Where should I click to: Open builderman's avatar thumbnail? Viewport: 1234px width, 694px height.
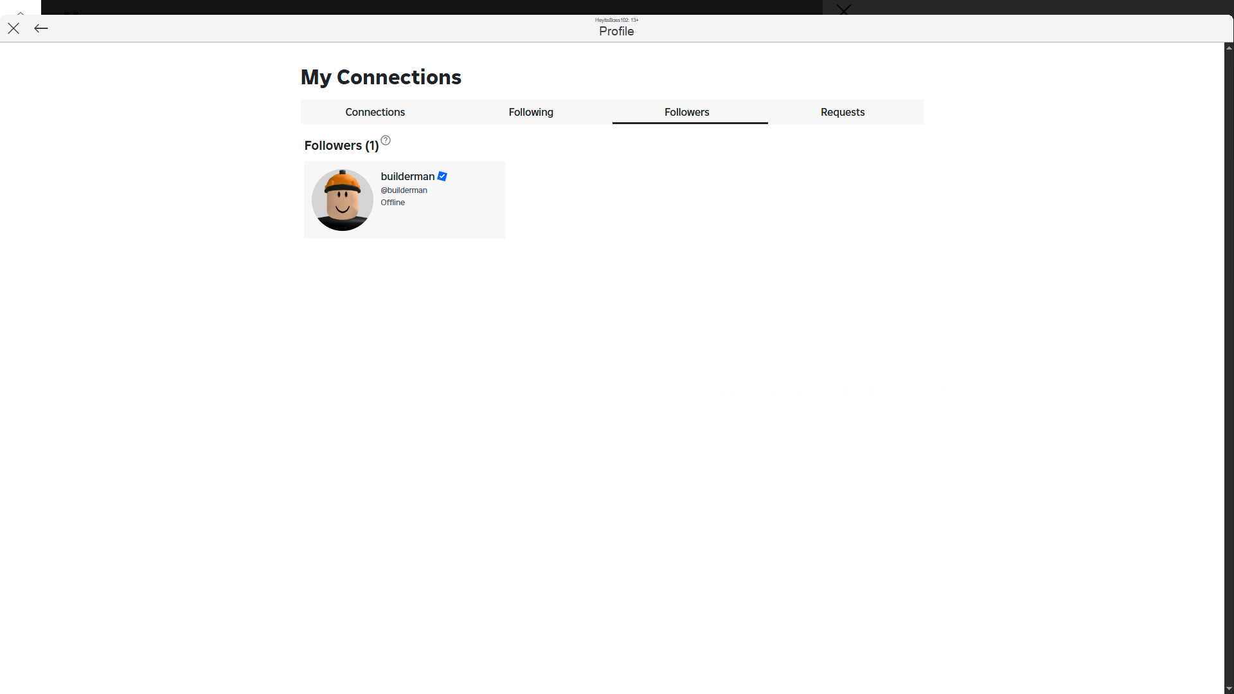[x=343, y=200]
